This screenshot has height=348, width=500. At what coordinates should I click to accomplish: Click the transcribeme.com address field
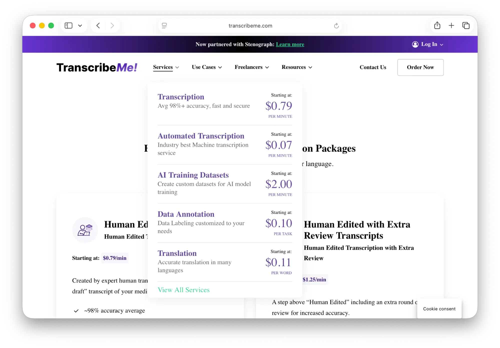pos(250,26)
